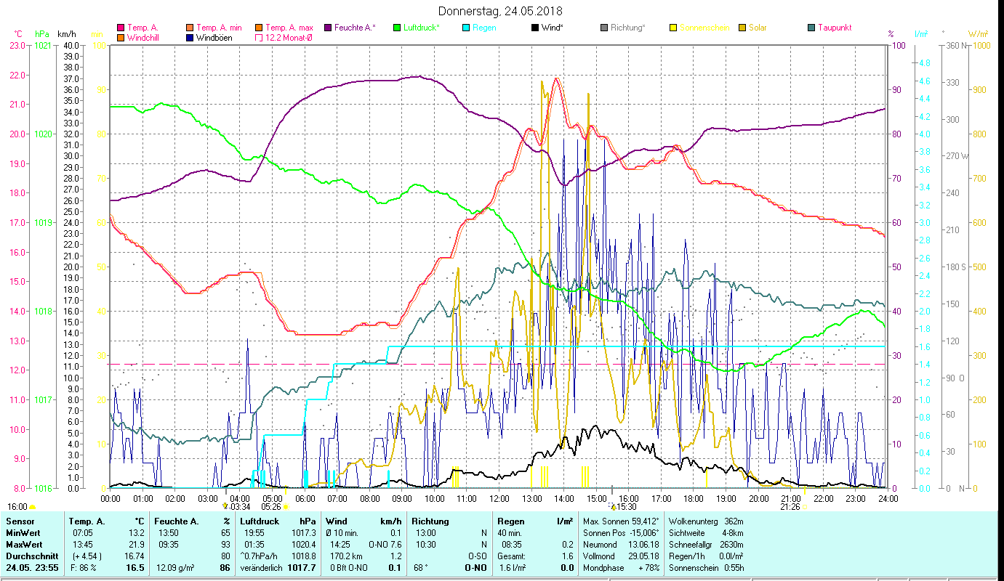Click the 0 Bft O-NO wind reading
The height and width of the screenshot is (581, 1004).
(350, 568)
